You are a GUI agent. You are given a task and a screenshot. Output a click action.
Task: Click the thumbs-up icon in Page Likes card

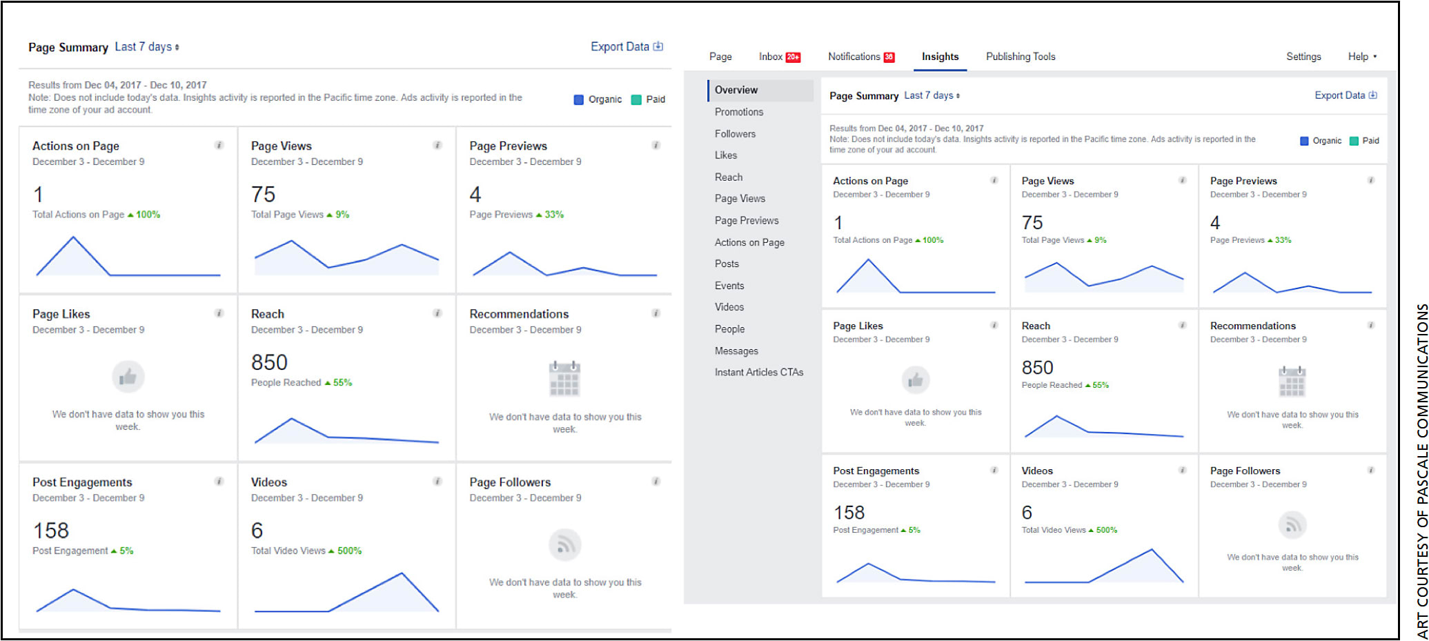click(128, 377)
